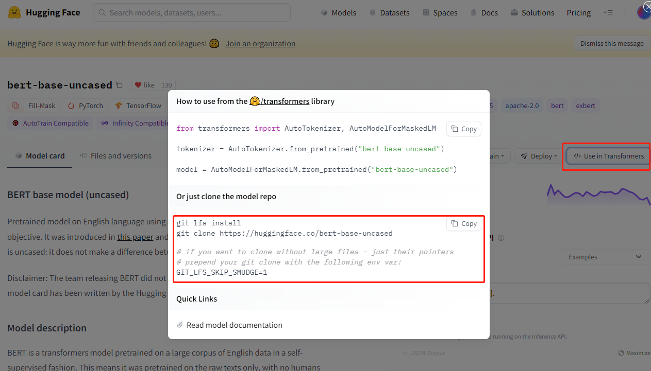
Task: Select the AutoTrain Compatible tag
Action: pyautogui.click(x=51, y=123)
